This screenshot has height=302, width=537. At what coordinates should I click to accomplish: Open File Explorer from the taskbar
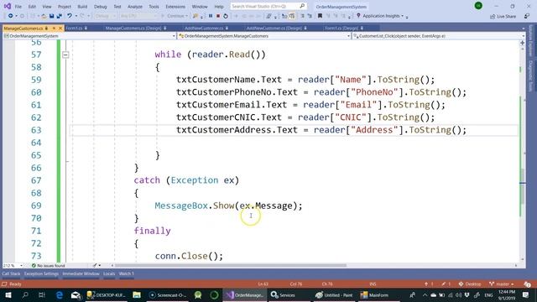pos(137,294)
